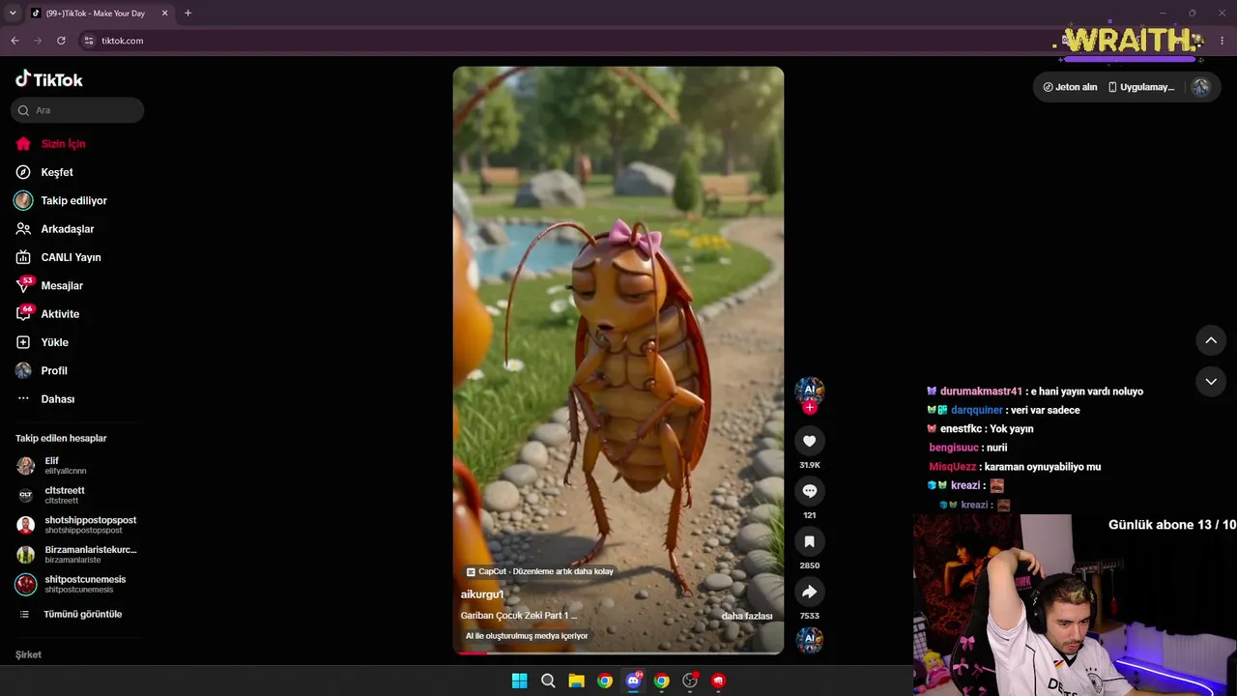Click the browser back arrow
The width and height of the screenshot is (1237, 696).
tap(14, 41)
